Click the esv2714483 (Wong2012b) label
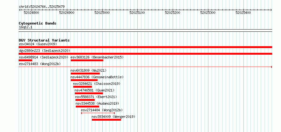 pos(40,64)
